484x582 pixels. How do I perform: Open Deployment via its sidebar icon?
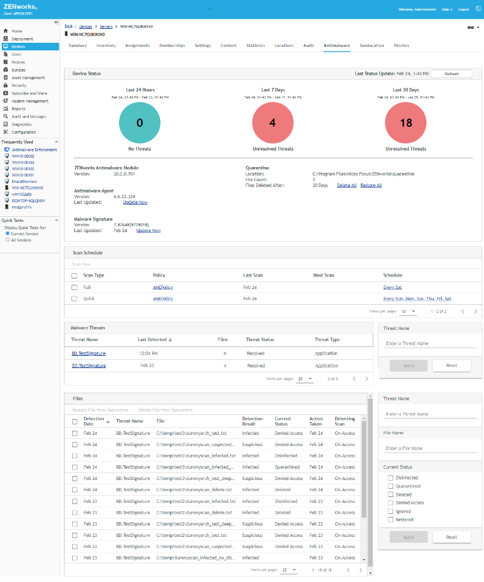pyautogui.click(x=6, y=39)
